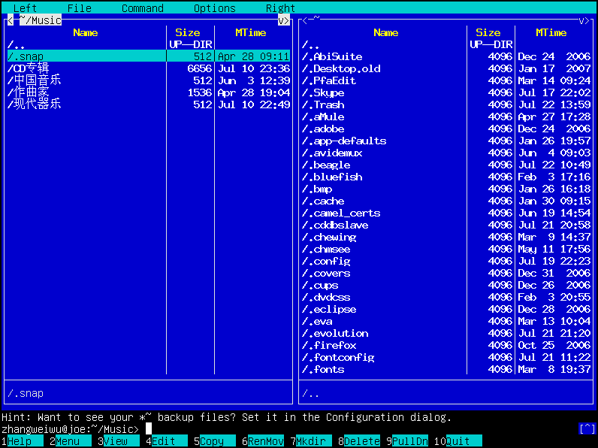The width and height of the screenshot is (598, 448).
Task: Sort right panel by MTime column header
Action: [x=551, y=32]
